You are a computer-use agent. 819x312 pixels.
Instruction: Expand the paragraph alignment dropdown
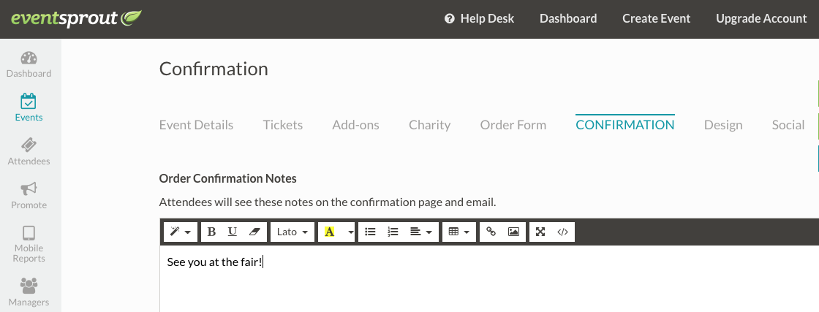coord(420,232)
